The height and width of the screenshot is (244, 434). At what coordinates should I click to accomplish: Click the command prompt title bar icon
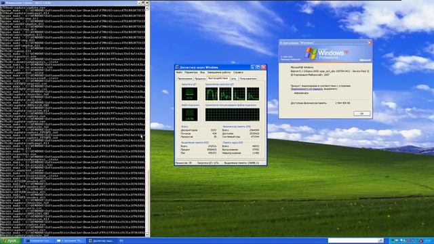point(3,3)
